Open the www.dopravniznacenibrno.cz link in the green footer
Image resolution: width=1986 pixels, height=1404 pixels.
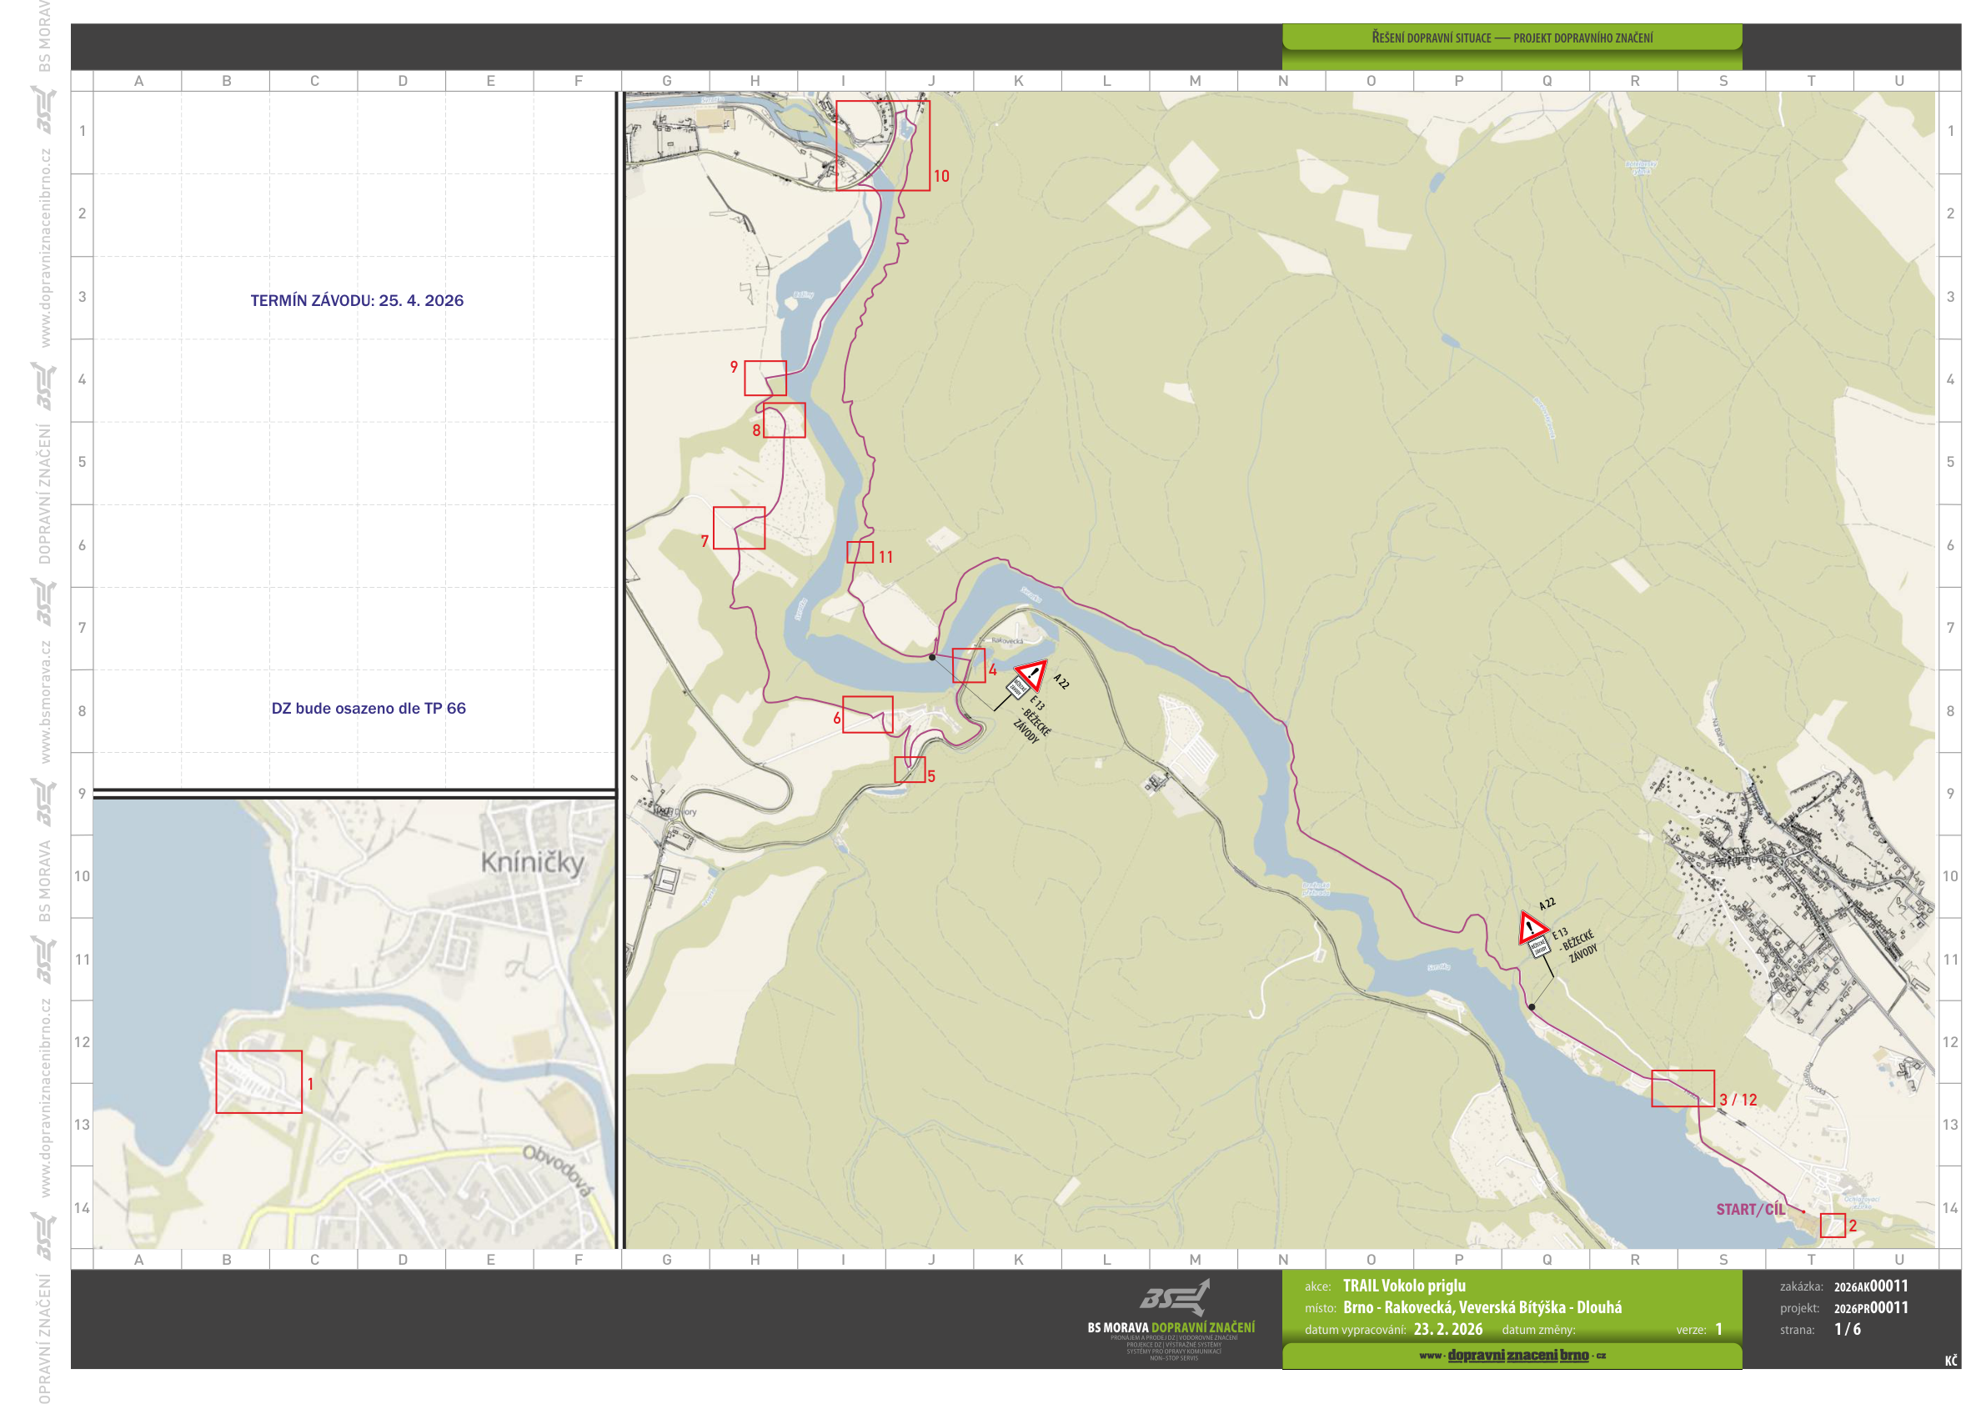[x=1512, y=1355]
